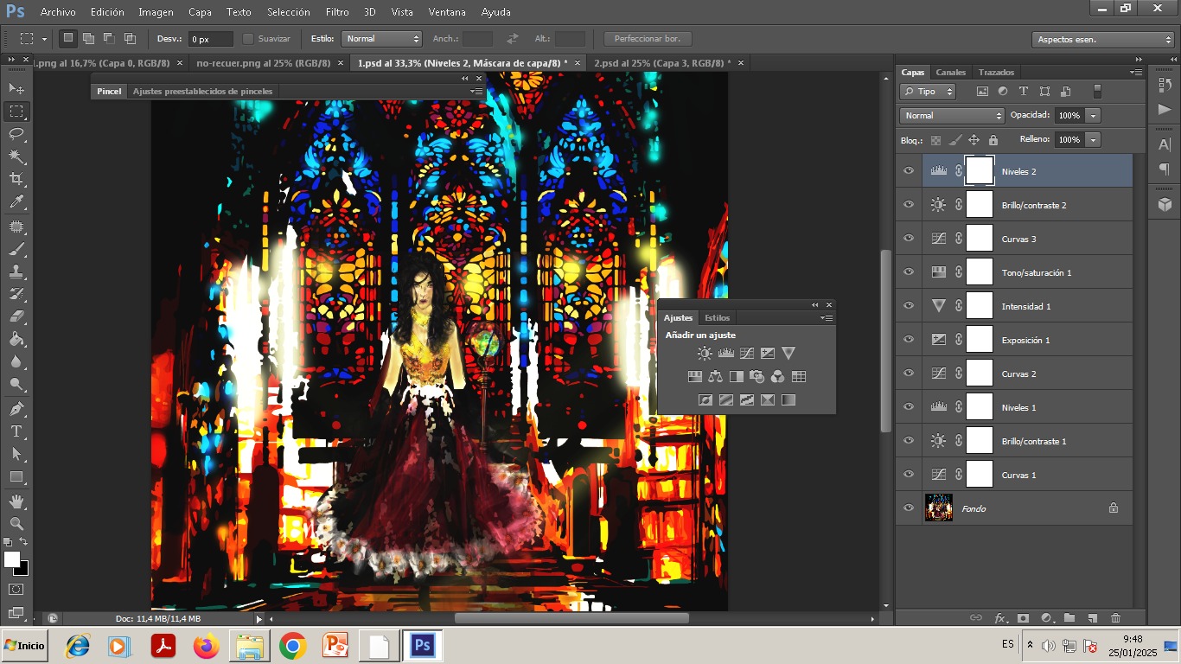Click the lock all padlock icon
This screenshot has width=1181, height=664.
[993, 140]
